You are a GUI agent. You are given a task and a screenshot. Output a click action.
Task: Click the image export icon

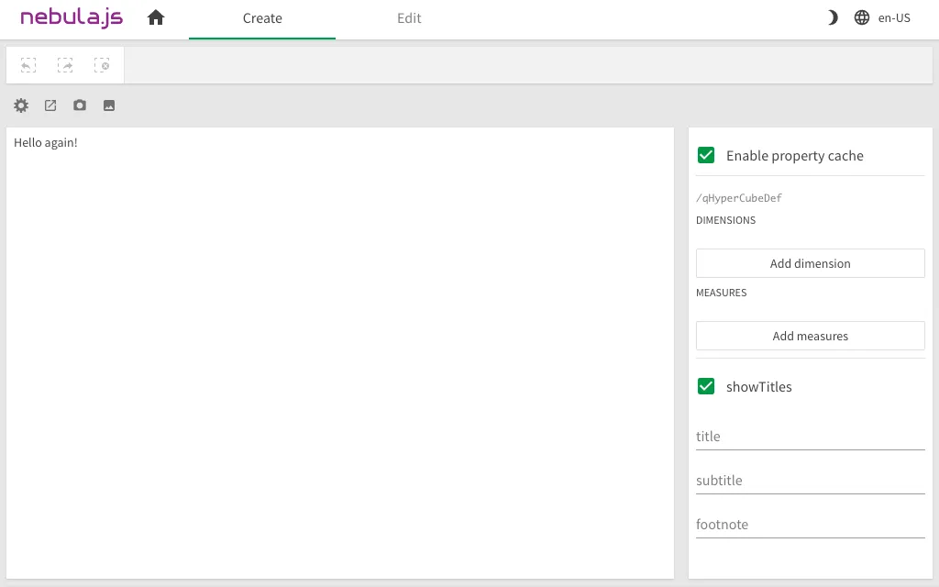click(x=109, y=105)
